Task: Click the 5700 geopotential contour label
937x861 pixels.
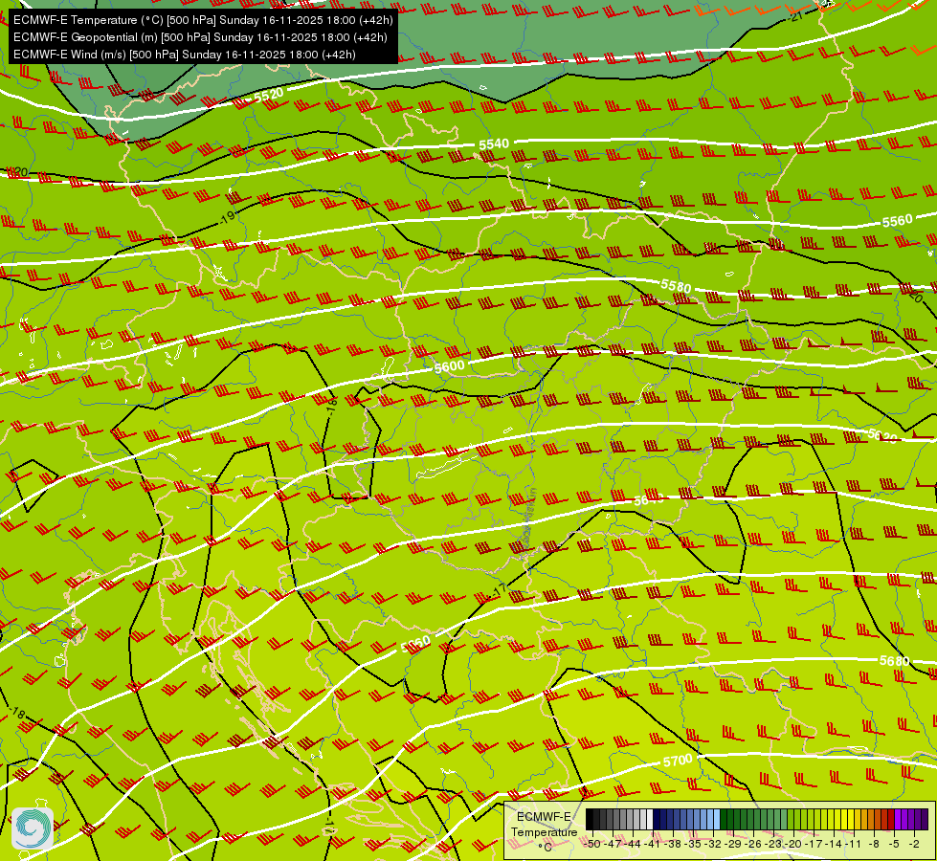Action: pos(678,762)
